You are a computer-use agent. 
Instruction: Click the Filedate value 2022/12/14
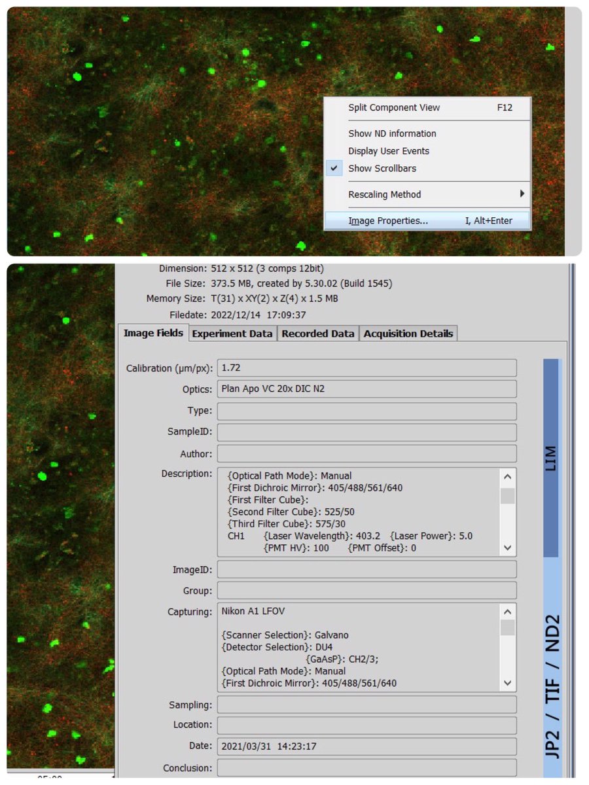259,314
